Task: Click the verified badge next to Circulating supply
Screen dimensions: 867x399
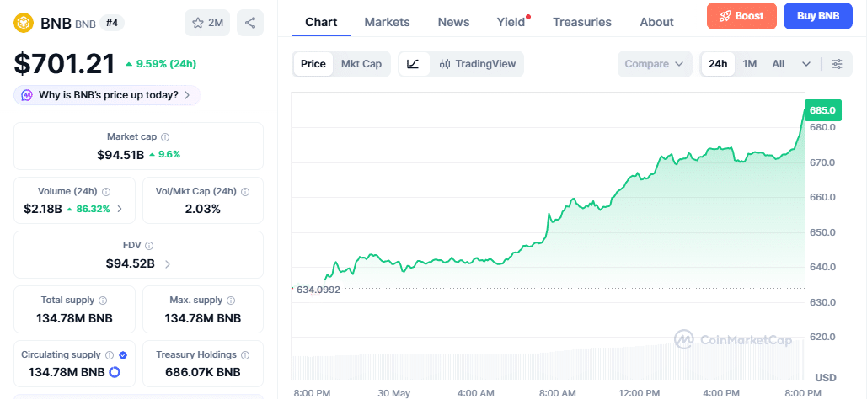Action: [123, 354]
